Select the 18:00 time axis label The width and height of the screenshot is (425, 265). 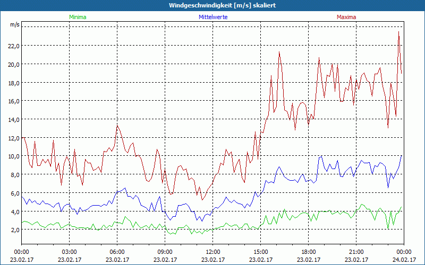(309, 252)
